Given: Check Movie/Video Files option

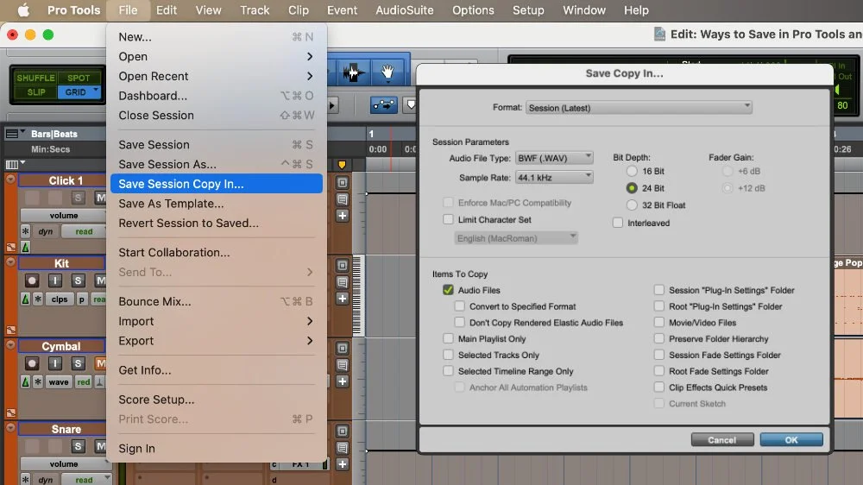Looking at the screenshot, I should [x=658, y=323].
